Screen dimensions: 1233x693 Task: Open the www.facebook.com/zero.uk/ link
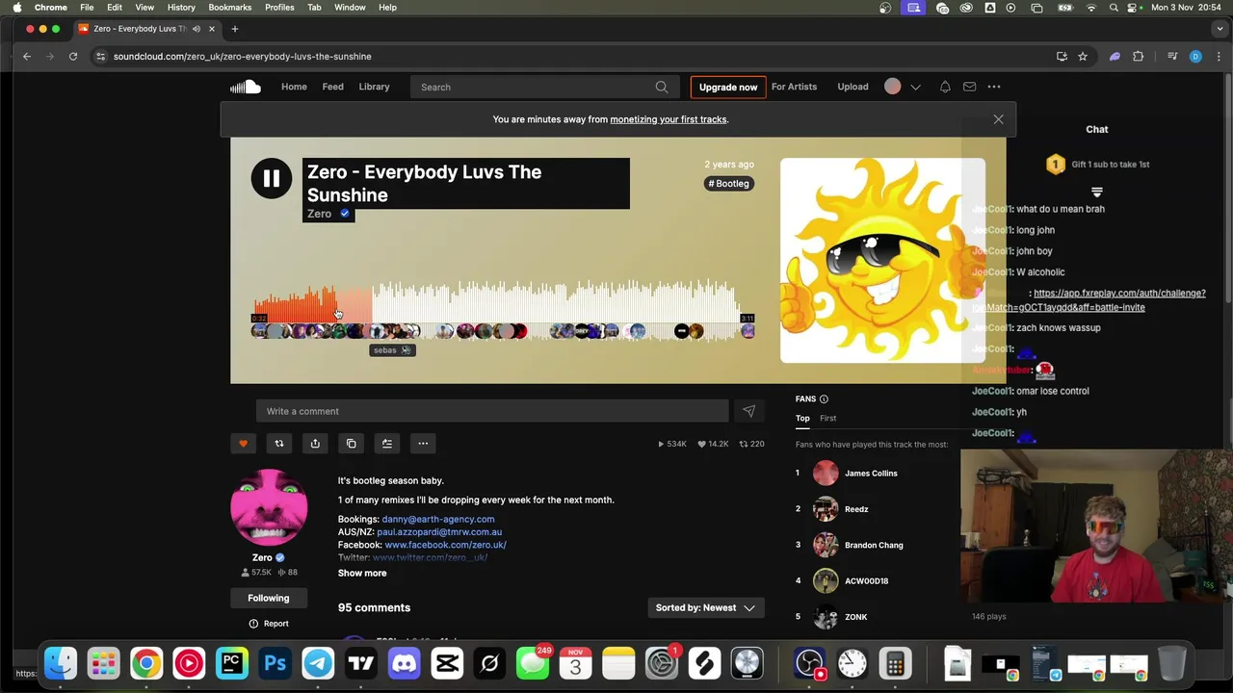[x=445, y=545]
